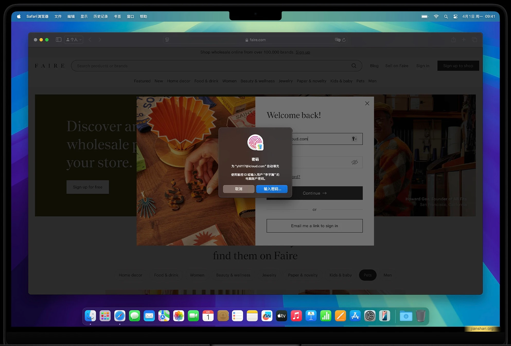Viewport: 511px width, 346px height.
Task: Open the Notes app in the Dock
Action: [x=252, y=316]
